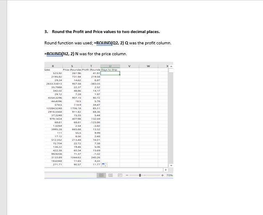Screen dimensions: 263x215
Task: Select cell with value 523.92
Action: coord(54,73)
